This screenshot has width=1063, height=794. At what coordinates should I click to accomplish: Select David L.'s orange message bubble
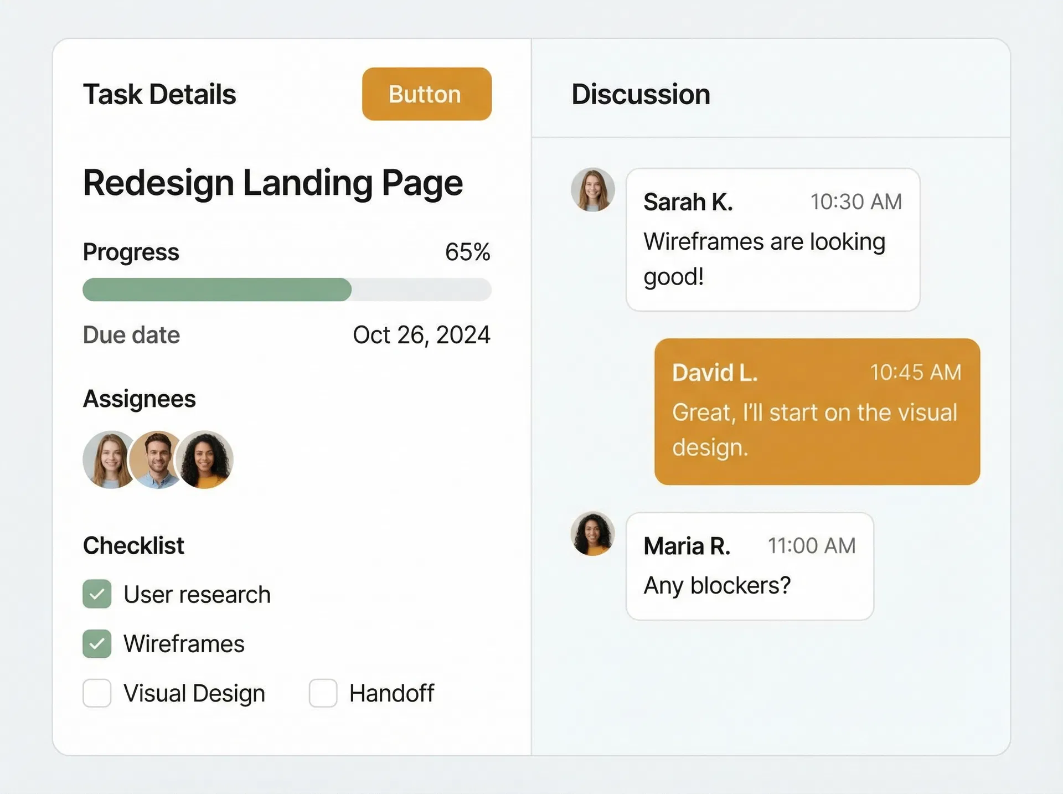coord(817,411)
